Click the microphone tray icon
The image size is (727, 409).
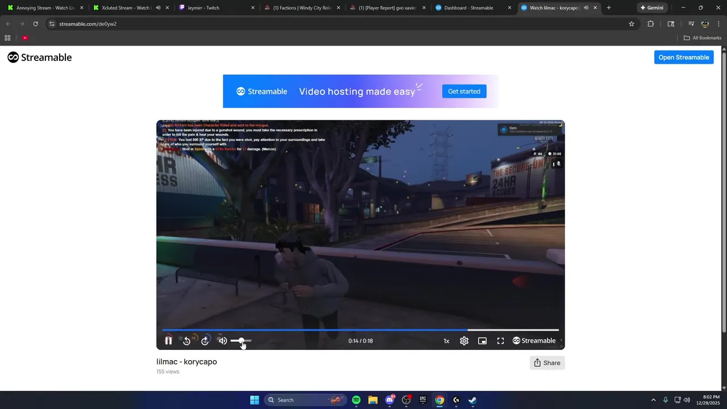click(666, 400)
